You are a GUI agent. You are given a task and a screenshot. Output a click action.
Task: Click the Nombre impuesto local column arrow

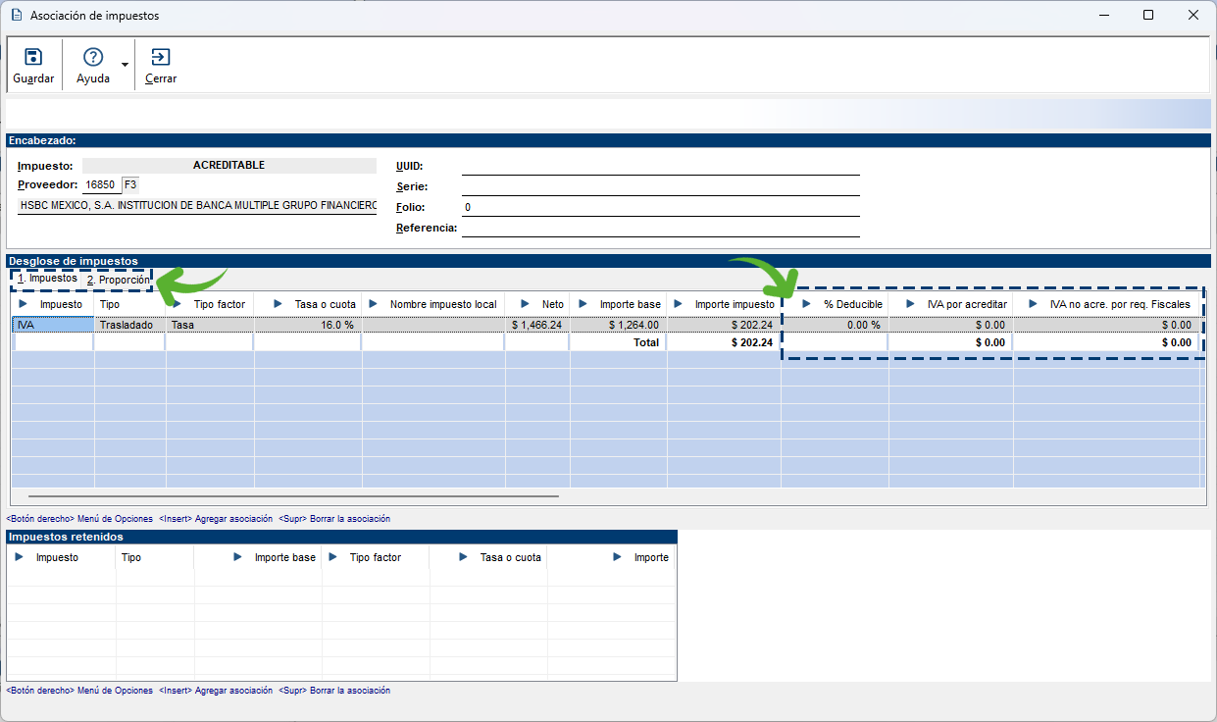pos(373,304)
